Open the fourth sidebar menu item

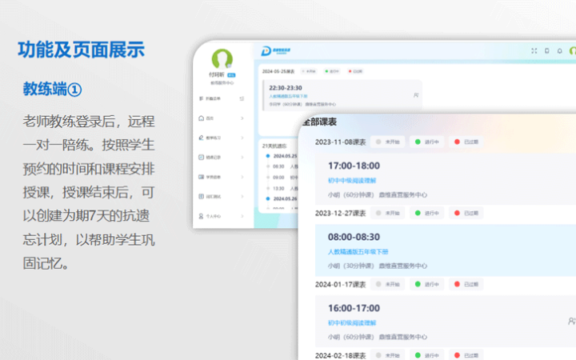(x=212, y=177)
